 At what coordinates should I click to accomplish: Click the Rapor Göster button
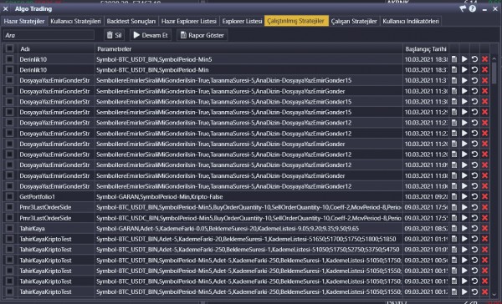pos(202,35)
